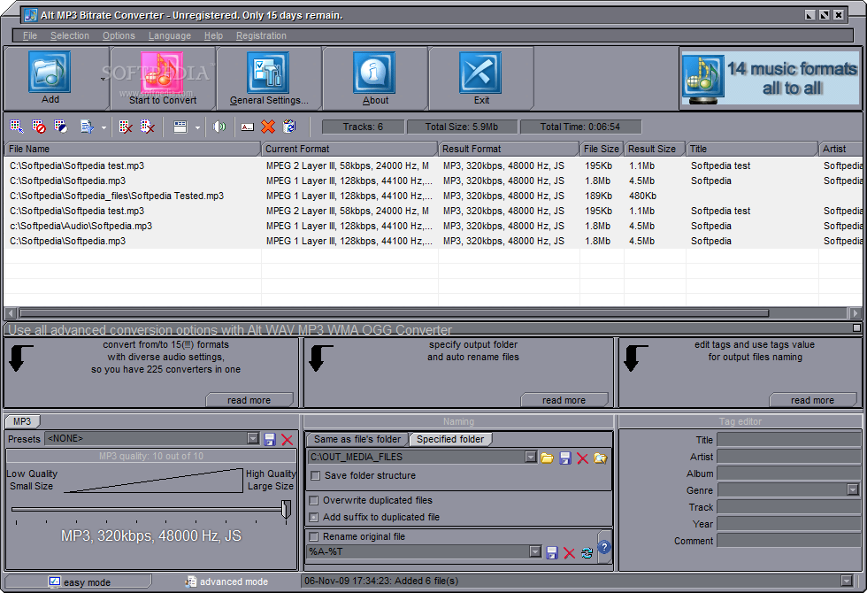Check Rename original file option
Image resolution: width=867 pixels, height=593 pixels.
tap(313, 536)
